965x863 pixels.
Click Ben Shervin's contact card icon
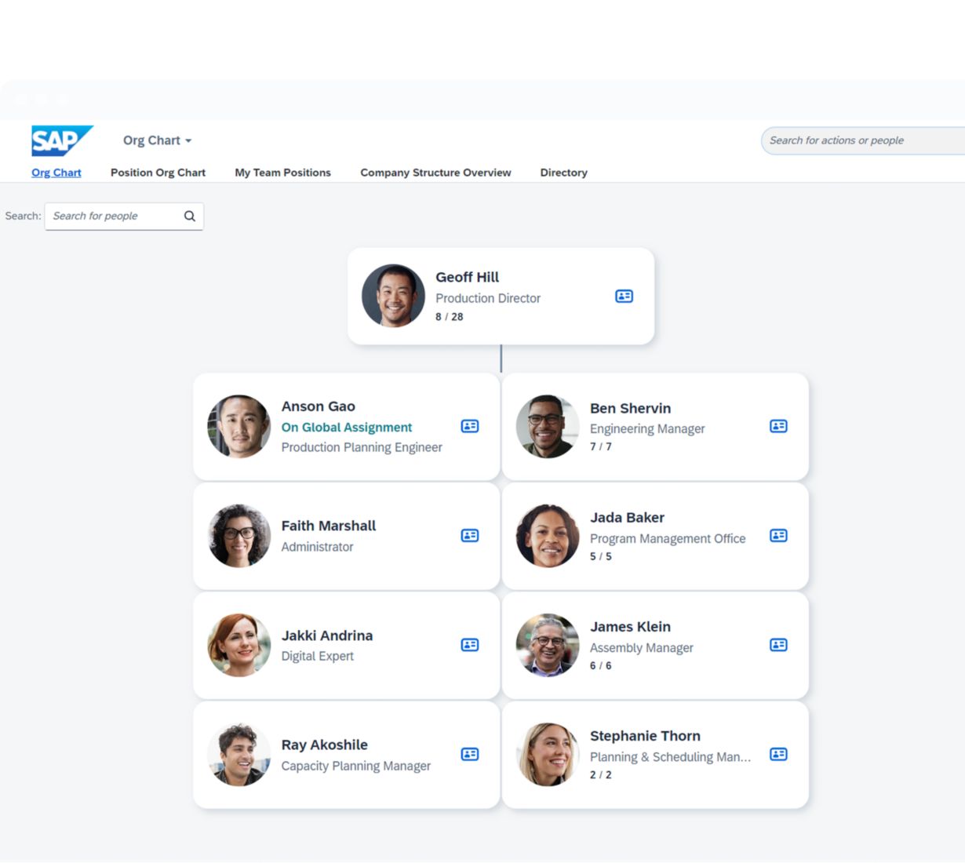[x=777, y=426]
